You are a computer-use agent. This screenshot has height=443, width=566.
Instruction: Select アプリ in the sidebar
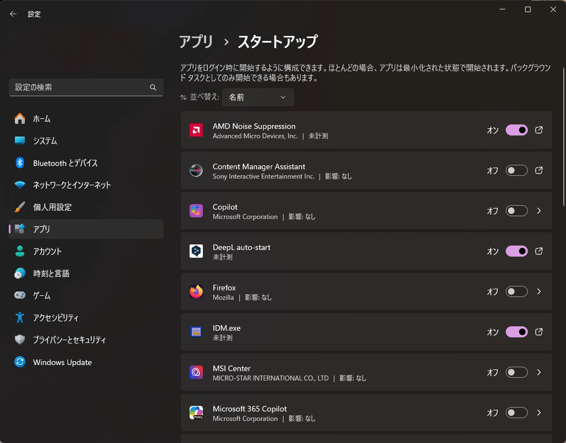pos(86,229)
